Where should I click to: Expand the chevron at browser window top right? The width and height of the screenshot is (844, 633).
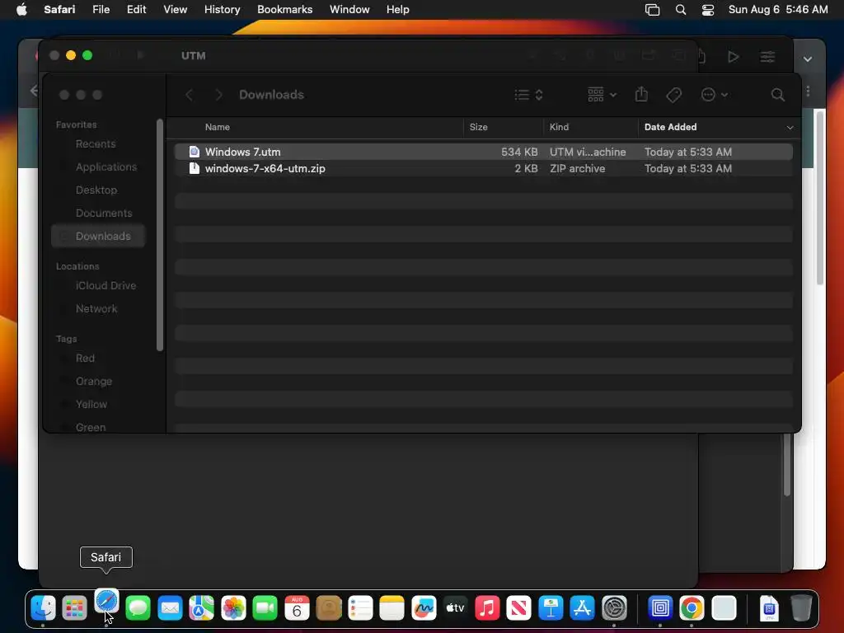tap(808, 59)
